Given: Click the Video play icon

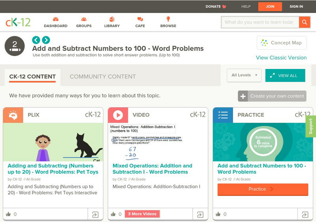Looking at the screenshot, I should coord(118,115).
